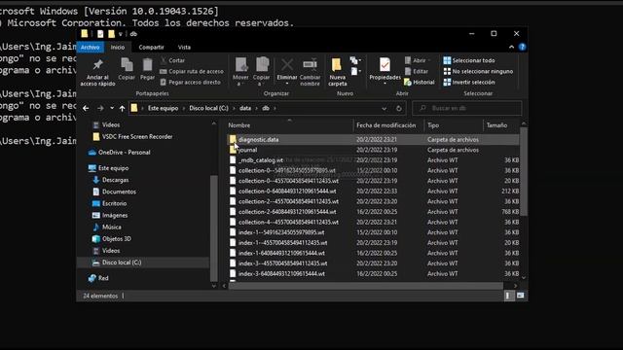
Task: Switch to the Compartir tab
Action: coord(152,47)
